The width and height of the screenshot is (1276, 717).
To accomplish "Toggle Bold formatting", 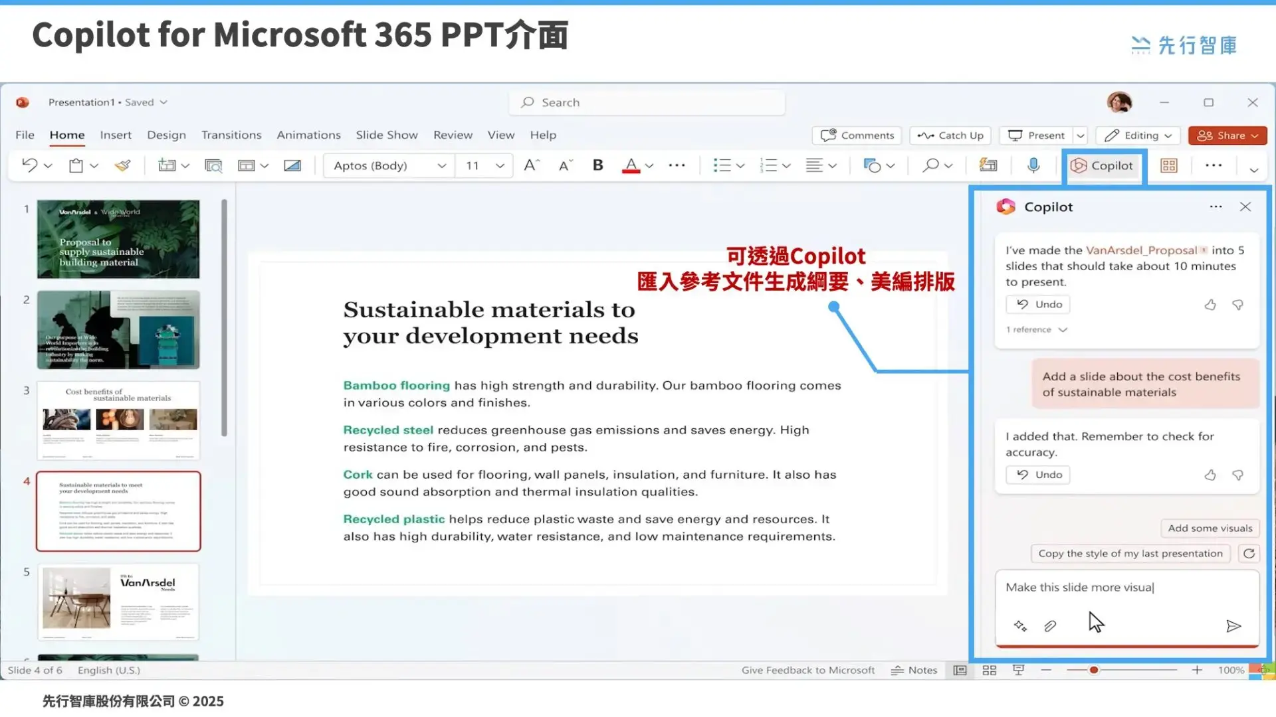I will click(598, 165).
